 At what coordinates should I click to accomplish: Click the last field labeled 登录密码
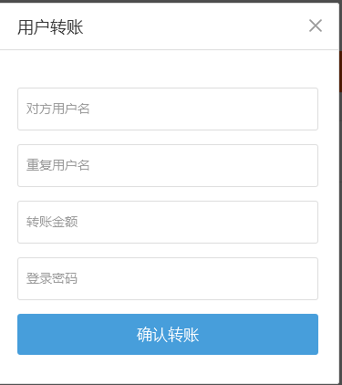coord(168,278)
